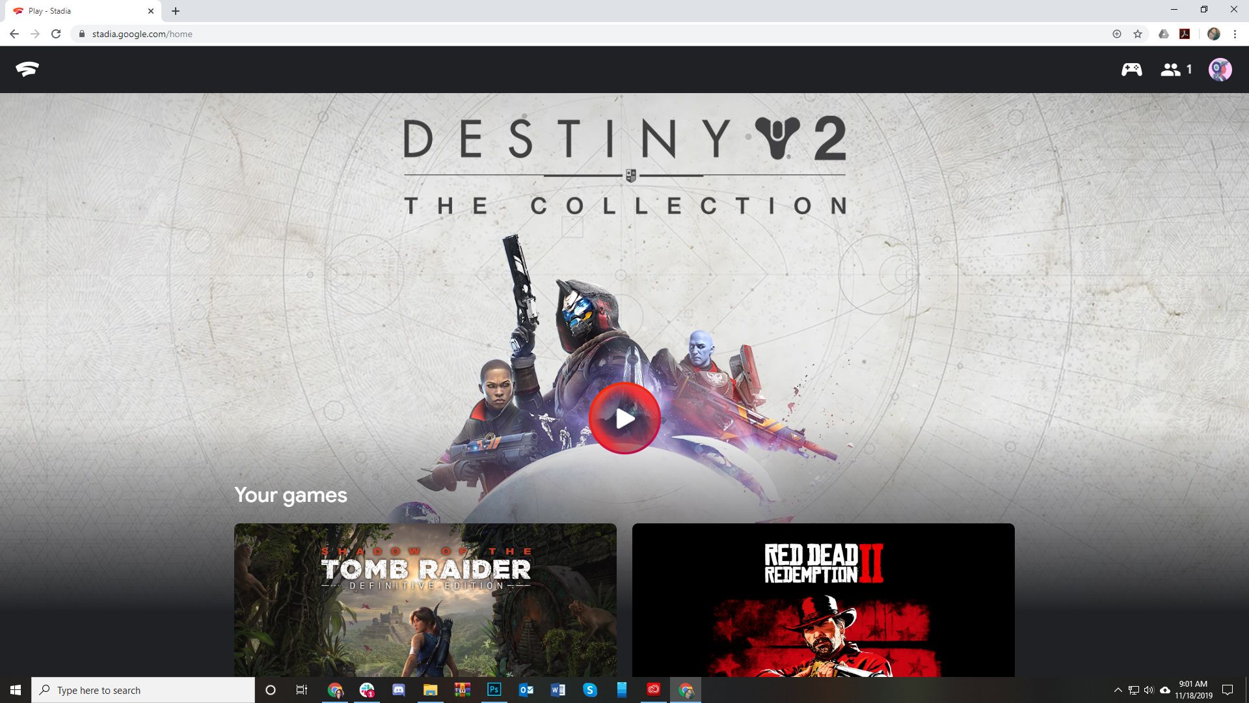
Task: Click the Chrome new tab button
Action: tap(175, 10)
